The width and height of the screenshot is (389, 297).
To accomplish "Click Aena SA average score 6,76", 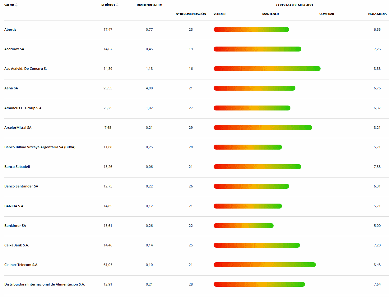I will point(377,88).
